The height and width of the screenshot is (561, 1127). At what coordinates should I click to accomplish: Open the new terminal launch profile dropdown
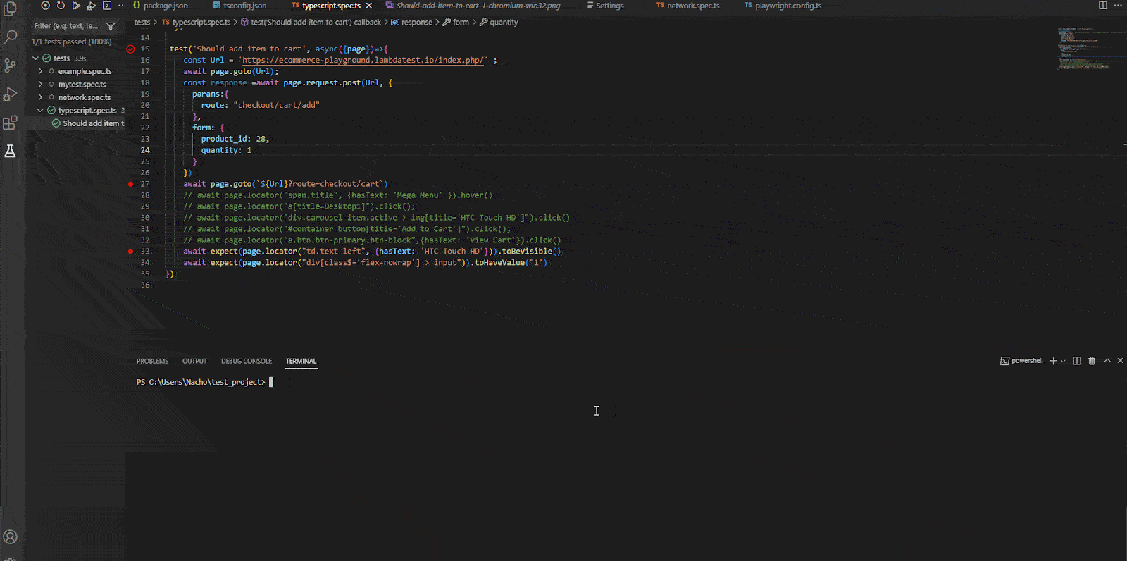pos(1063,361)
